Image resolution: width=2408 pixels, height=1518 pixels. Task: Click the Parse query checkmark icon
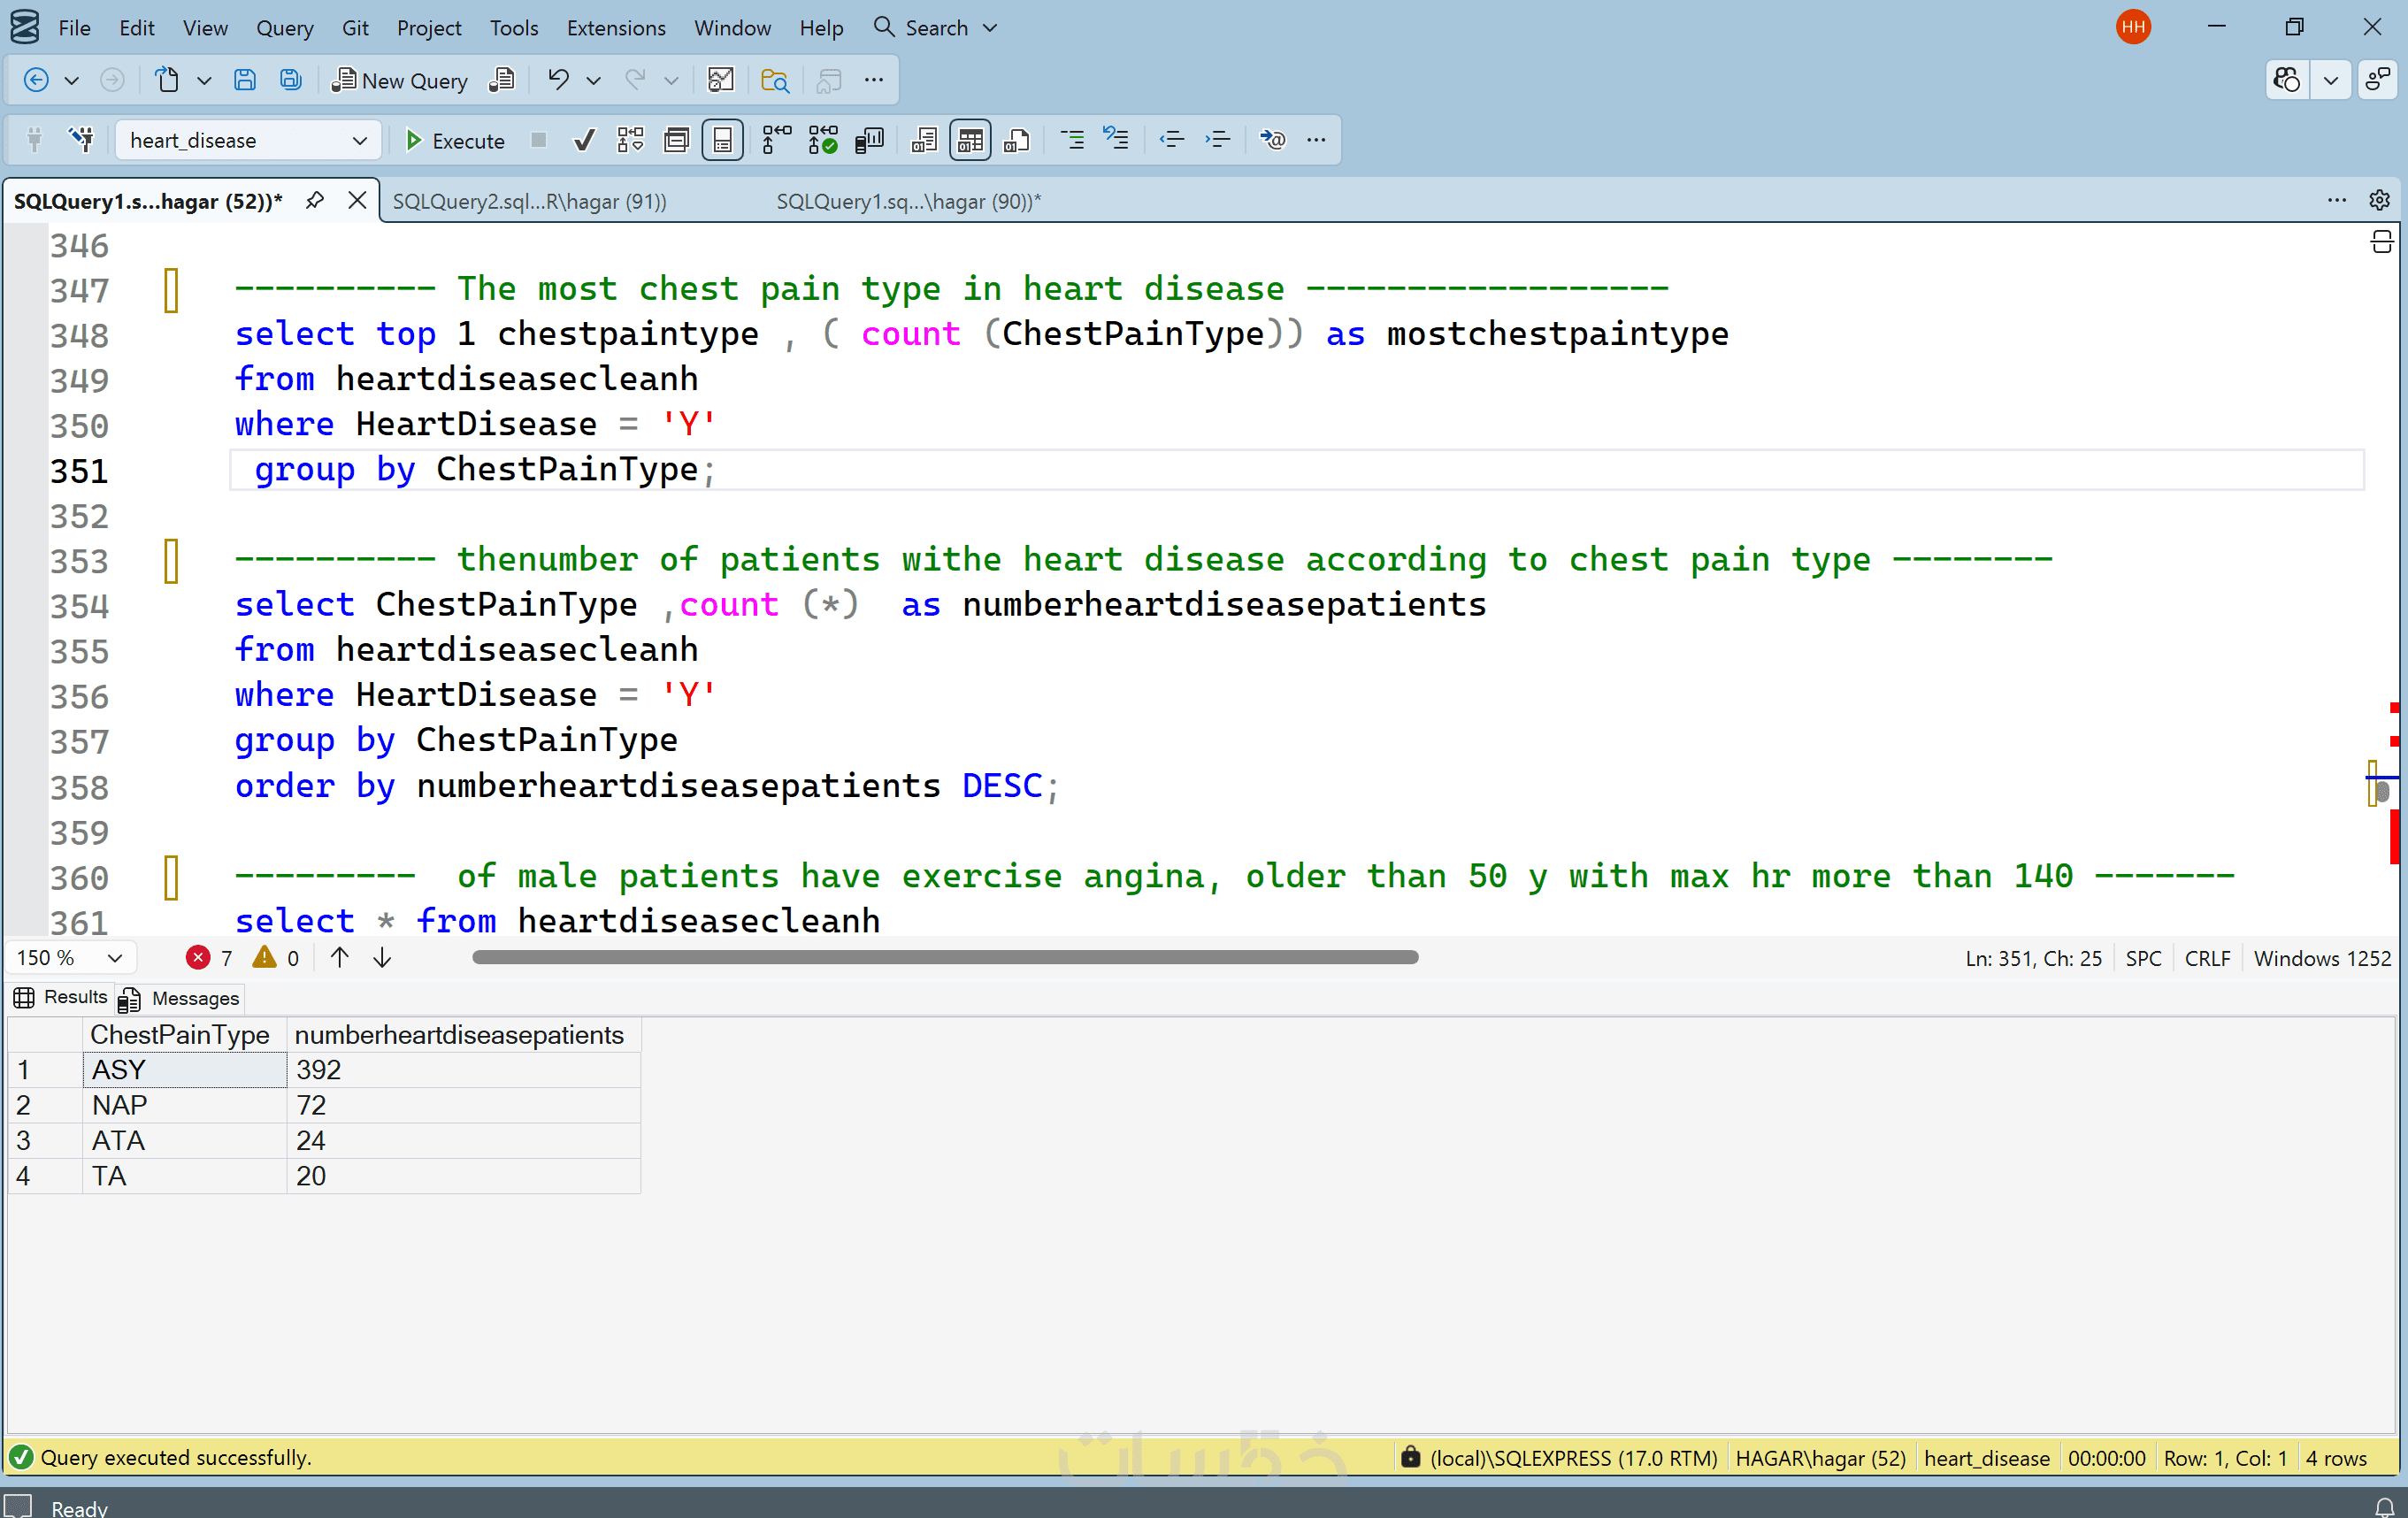pos(584,140)
